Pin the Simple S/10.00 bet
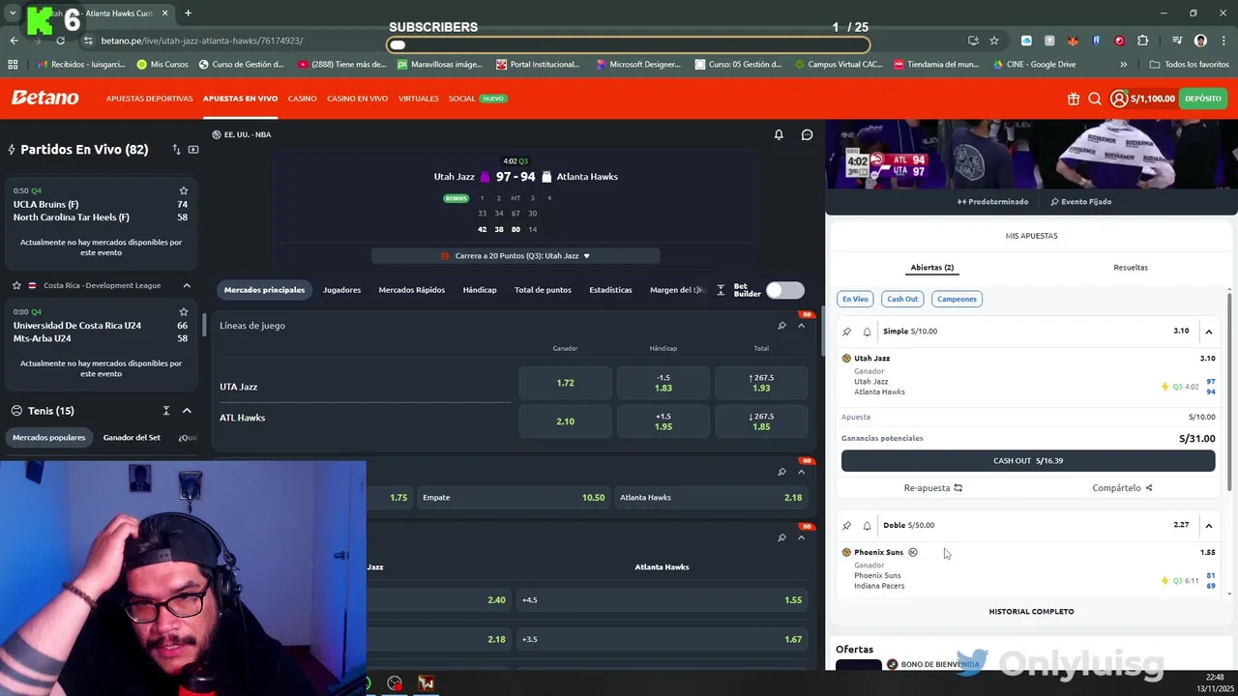1238x696 pixels. [x=846, y=332]
